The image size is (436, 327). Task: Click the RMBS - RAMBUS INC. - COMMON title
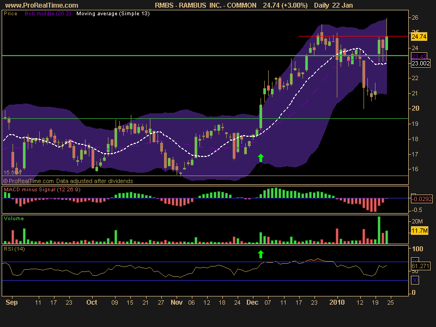[205, 5]
